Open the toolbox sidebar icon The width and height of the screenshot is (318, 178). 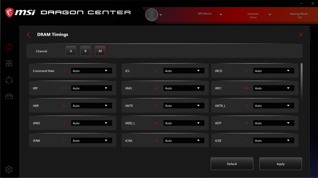(x=9, y=96)
